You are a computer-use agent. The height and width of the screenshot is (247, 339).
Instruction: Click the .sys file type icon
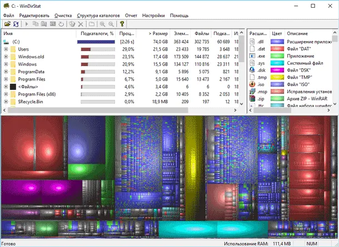pyautogui.click(x=252, y=63)
